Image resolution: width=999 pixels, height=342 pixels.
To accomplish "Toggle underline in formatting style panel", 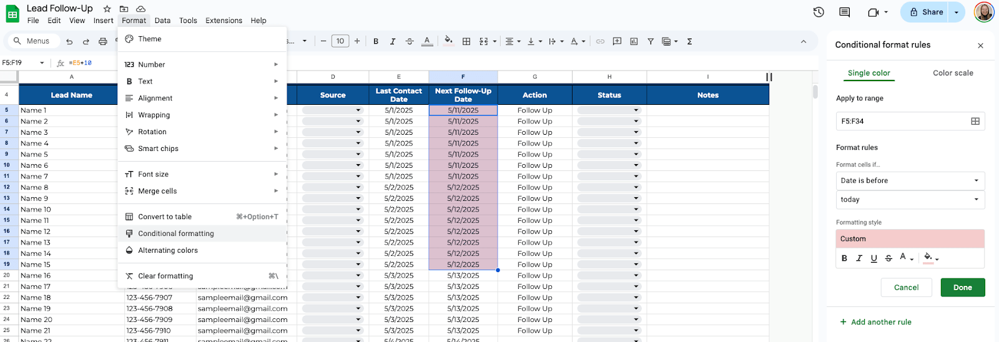I will [874, 258].
